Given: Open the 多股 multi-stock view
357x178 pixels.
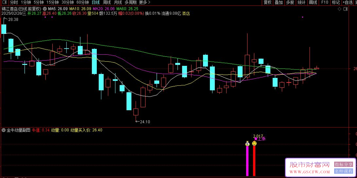Looking at the screenshot, I should click(290, 2).
